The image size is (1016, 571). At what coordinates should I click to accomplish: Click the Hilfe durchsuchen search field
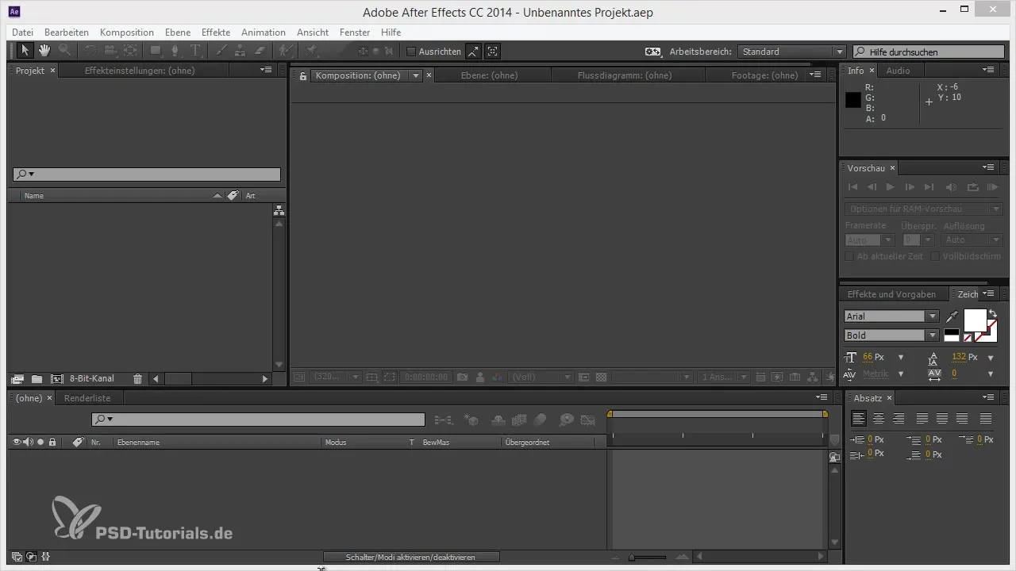click(928, 52)
